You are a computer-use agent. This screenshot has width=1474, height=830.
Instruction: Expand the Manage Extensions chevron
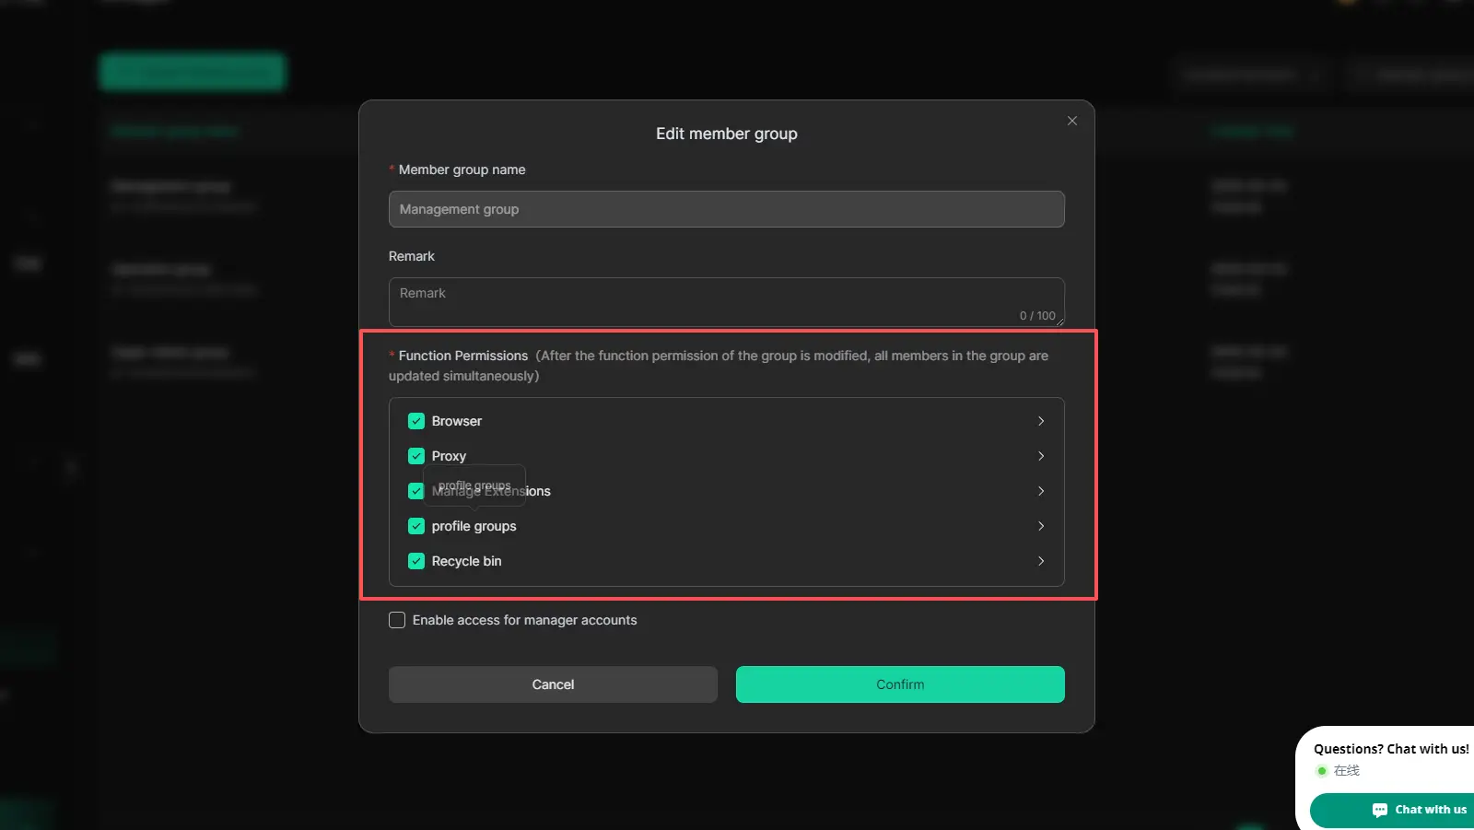(1041, 491)
